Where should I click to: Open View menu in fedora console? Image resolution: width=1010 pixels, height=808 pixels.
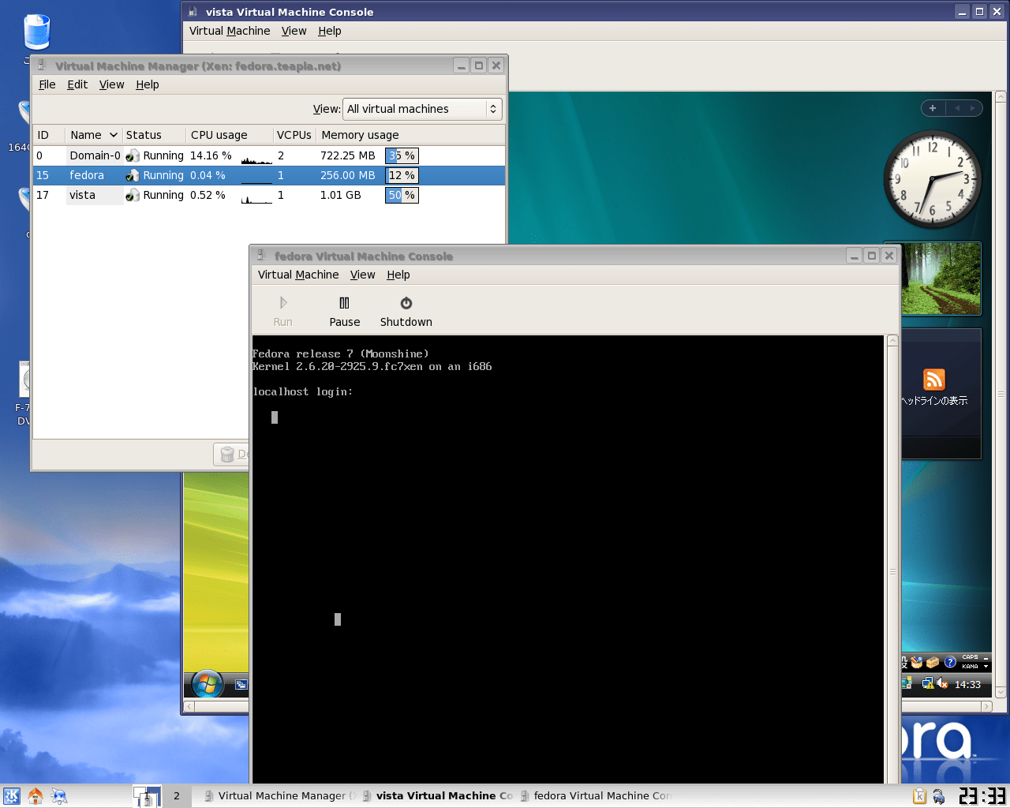pyautogui.click(x=363, y=275)
